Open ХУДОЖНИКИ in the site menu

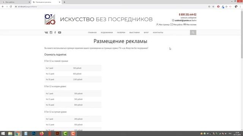107,32
